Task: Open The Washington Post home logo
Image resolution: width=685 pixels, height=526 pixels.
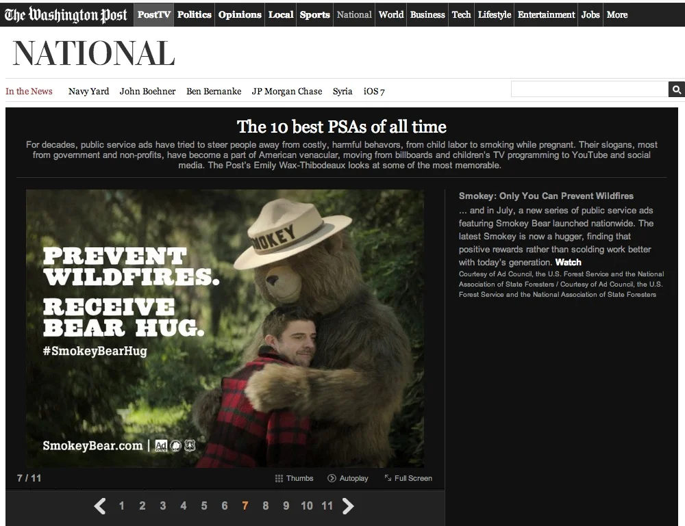Action: coord(66,15)
